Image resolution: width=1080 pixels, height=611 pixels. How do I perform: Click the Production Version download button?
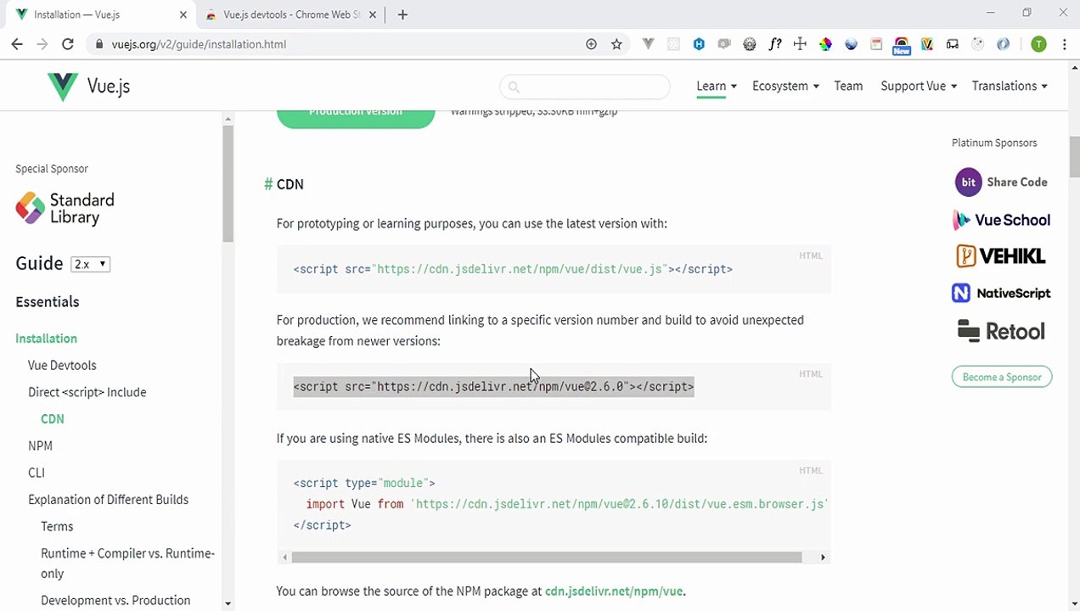tap(356, 118)
